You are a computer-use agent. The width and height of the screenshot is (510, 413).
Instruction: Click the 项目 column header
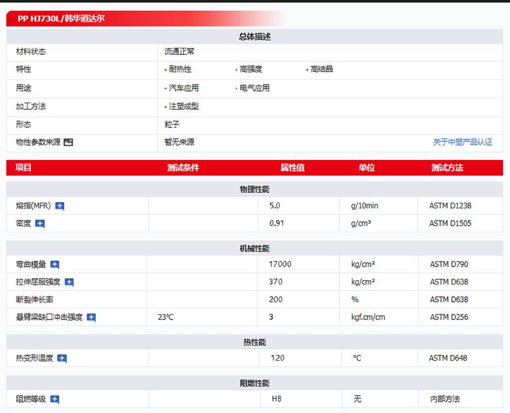pyautogui.click(x=24, y=168)
